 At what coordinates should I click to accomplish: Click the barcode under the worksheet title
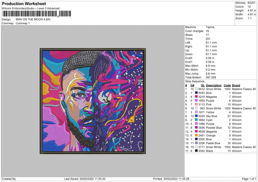[x=37, y=14]
